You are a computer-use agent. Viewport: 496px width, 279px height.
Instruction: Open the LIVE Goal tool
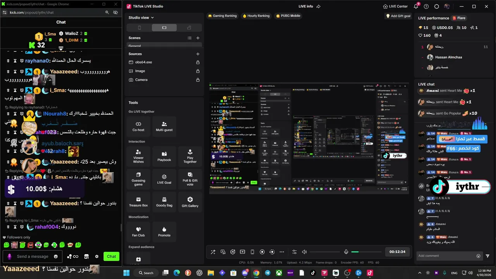pos(164,179)
